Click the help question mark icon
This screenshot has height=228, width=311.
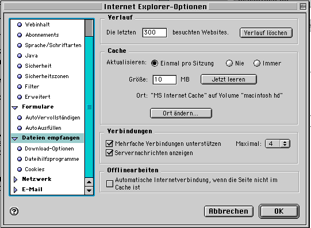[x=14, y=211]
